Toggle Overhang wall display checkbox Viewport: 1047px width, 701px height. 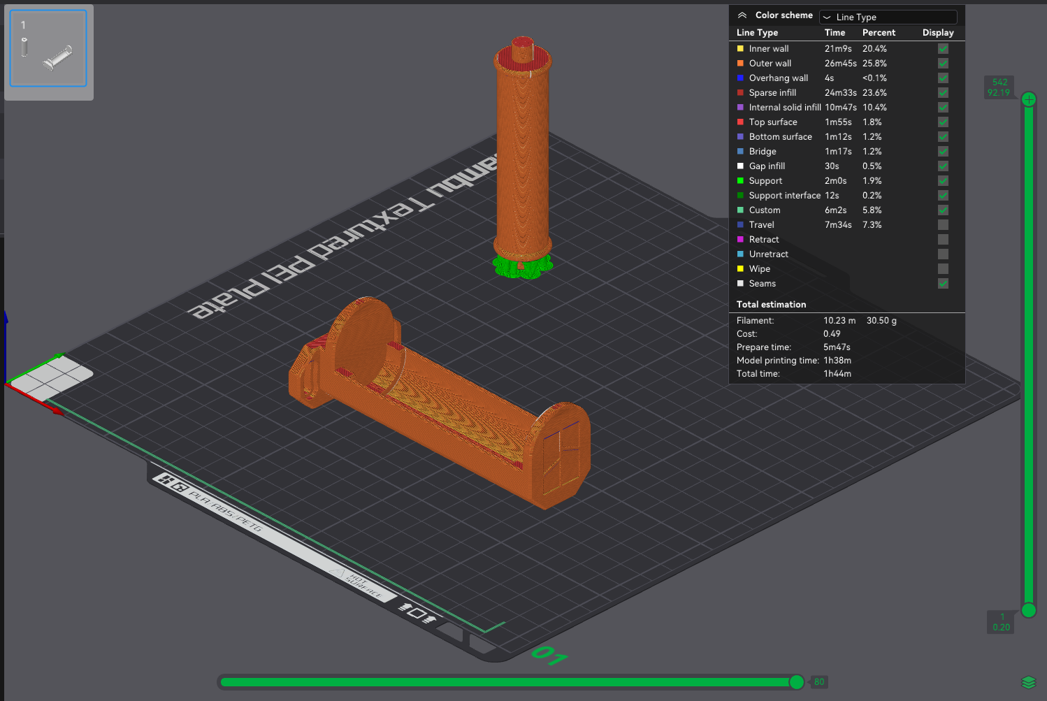943,78
